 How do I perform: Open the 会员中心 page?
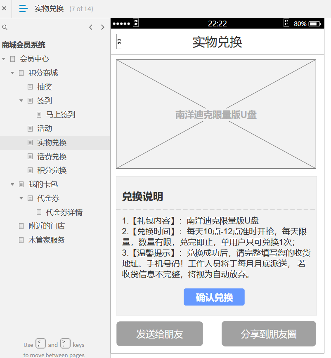pyautogui.click(x=34, y=59)
